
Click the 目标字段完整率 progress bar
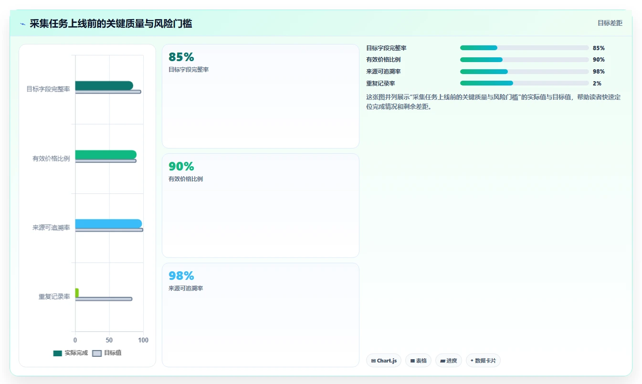(524, 48)
